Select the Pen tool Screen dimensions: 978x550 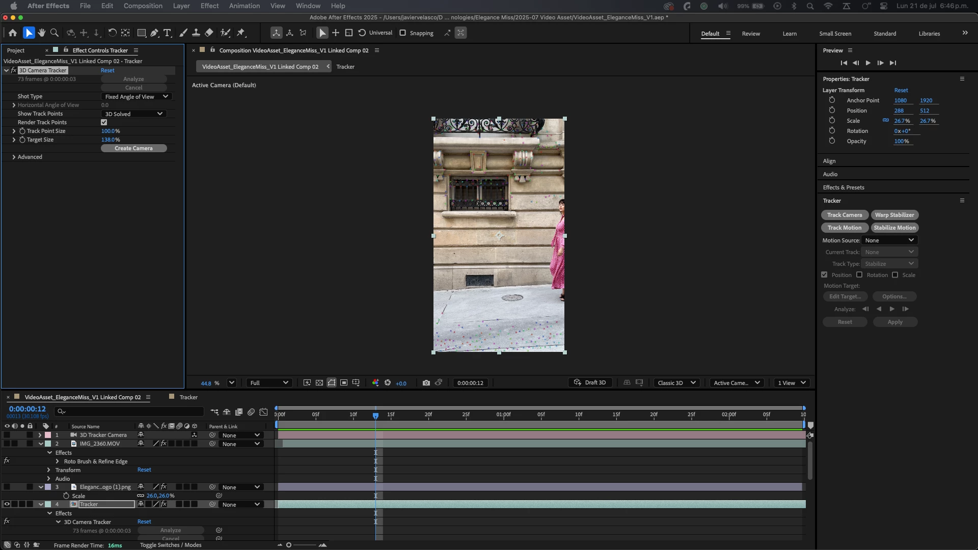tap(154, 33)
